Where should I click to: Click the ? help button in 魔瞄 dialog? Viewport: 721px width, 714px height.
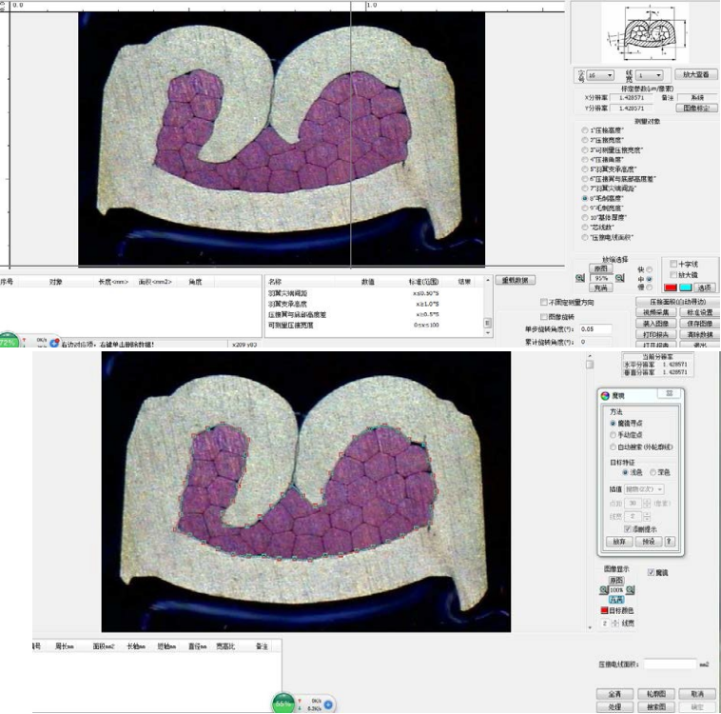pos(669,541)
